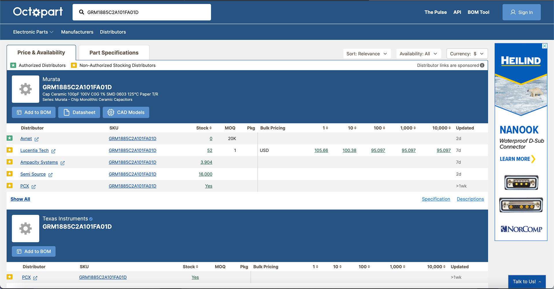
Task: Open the Descriptions link
Action: pos(470,199)
